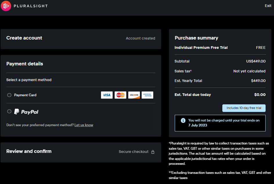Click the '$0.00' total due today
The height and width of the screenshot is (184, 274).
pos(260,95)
